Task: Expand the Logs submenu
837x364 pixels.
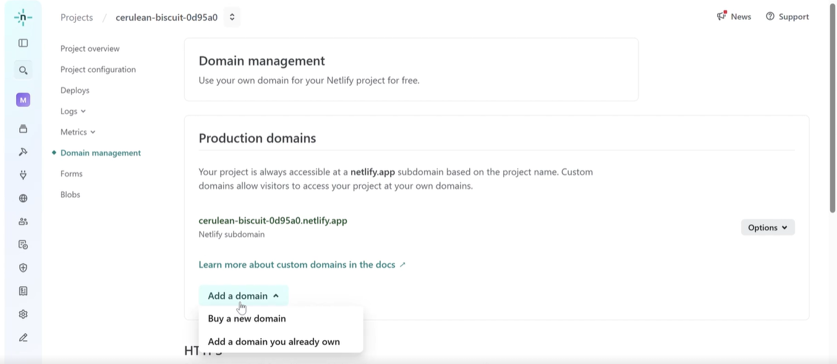Action: tap(73, 111)
